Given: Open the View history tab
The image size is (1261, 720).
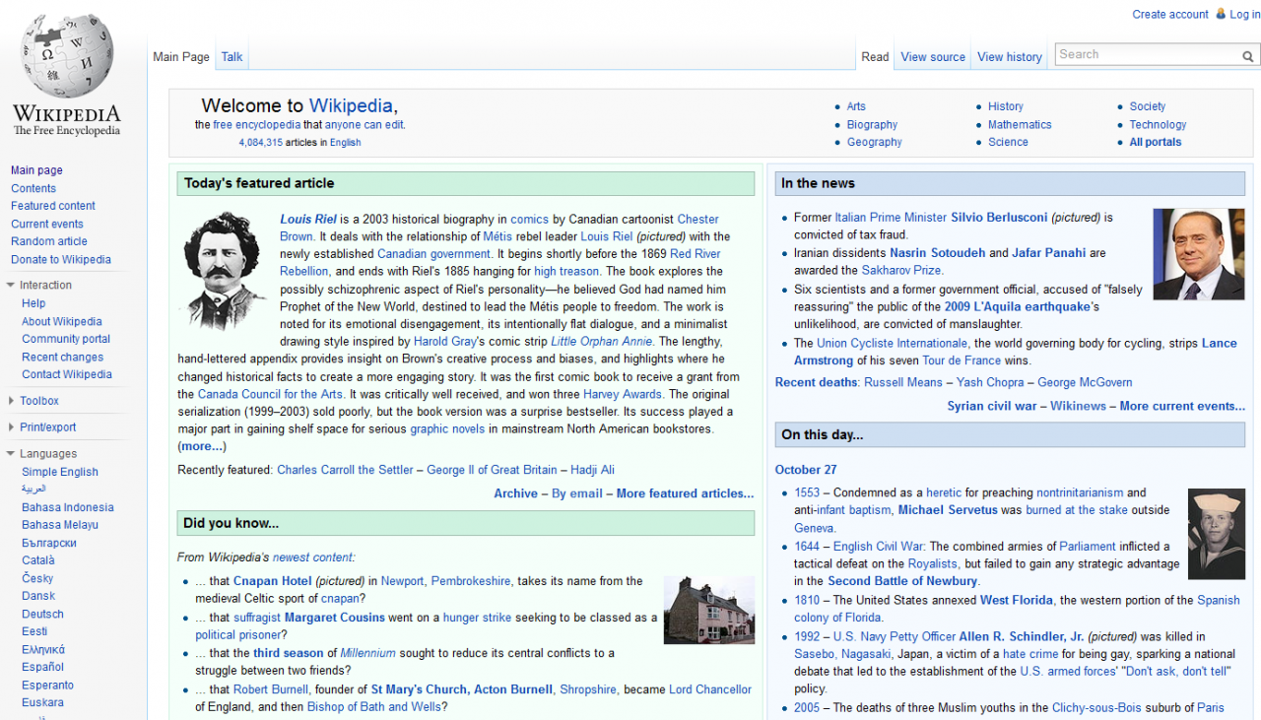Looking at the screenshot, I should click(x=1009, y=57).
